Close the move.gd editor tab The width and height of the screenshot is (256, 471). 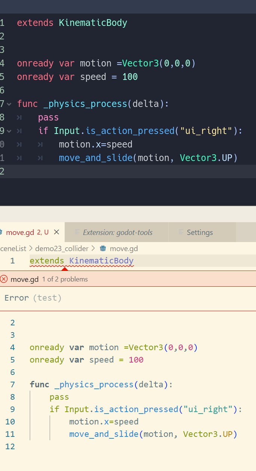[56, 232]
